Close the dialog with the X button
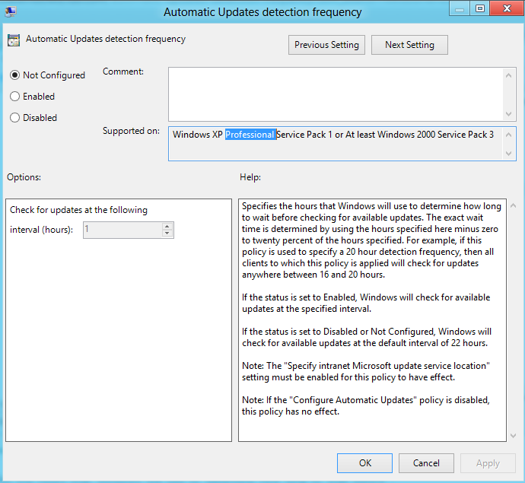The image size is (525, 483). (507, 8)
